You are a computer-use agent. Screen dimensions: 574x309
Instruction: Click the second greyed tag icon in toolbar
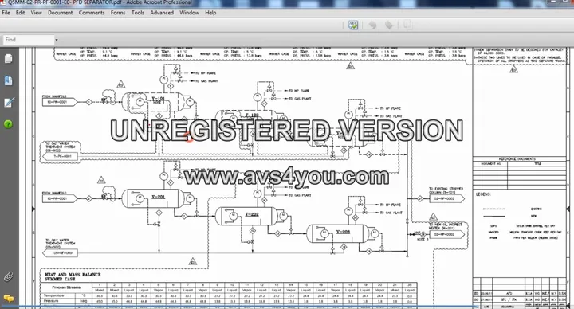pyautogui.click(x=389, y=25)
